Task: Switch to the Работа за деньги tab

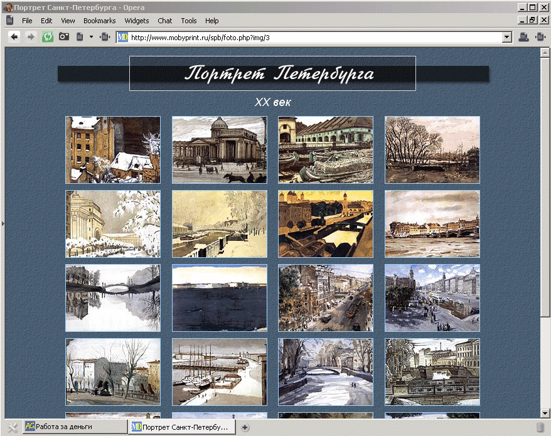Action: click(x=75, y=427)
